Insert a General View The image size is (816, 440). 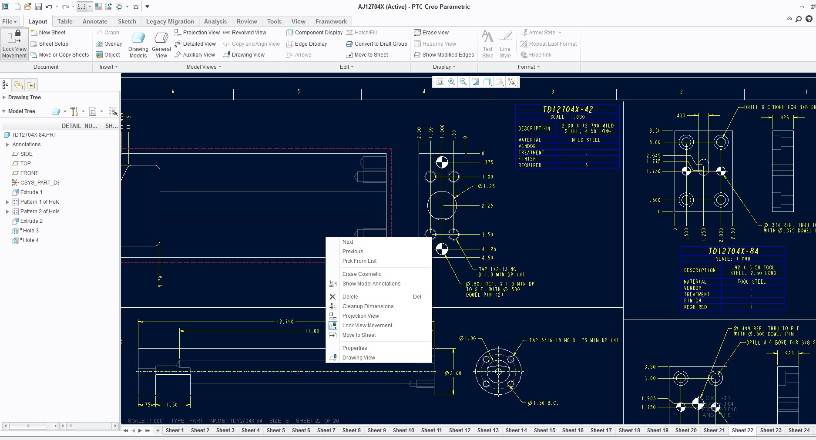click(x=161, y=45)
